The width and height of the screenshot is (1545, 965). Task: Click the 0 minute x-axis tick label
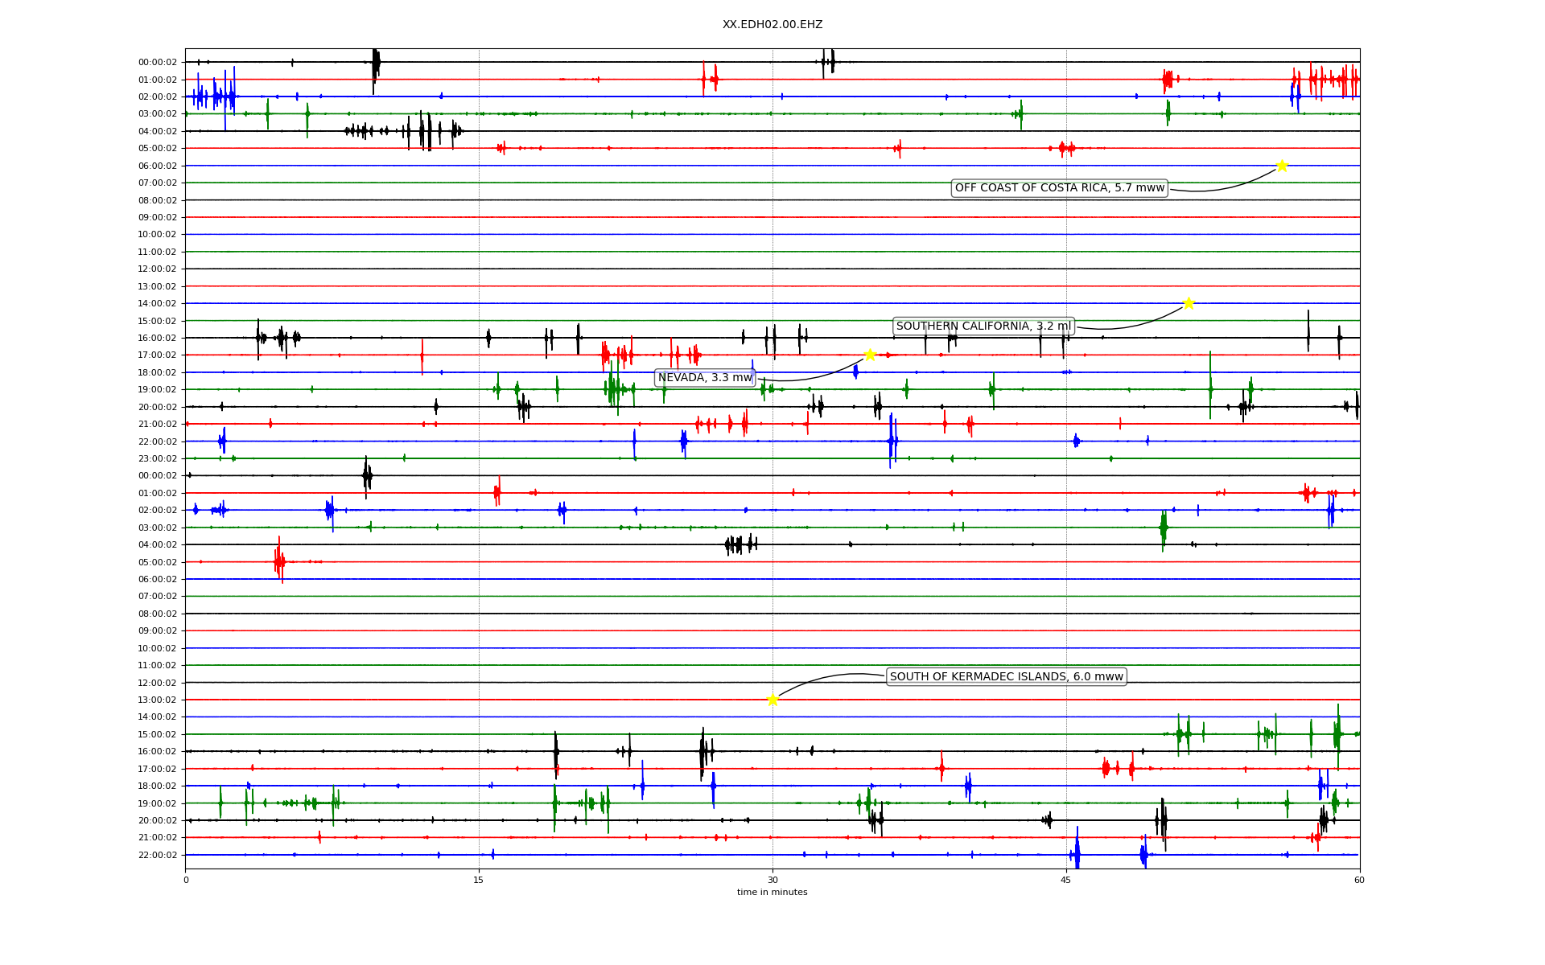click(186, 880)
